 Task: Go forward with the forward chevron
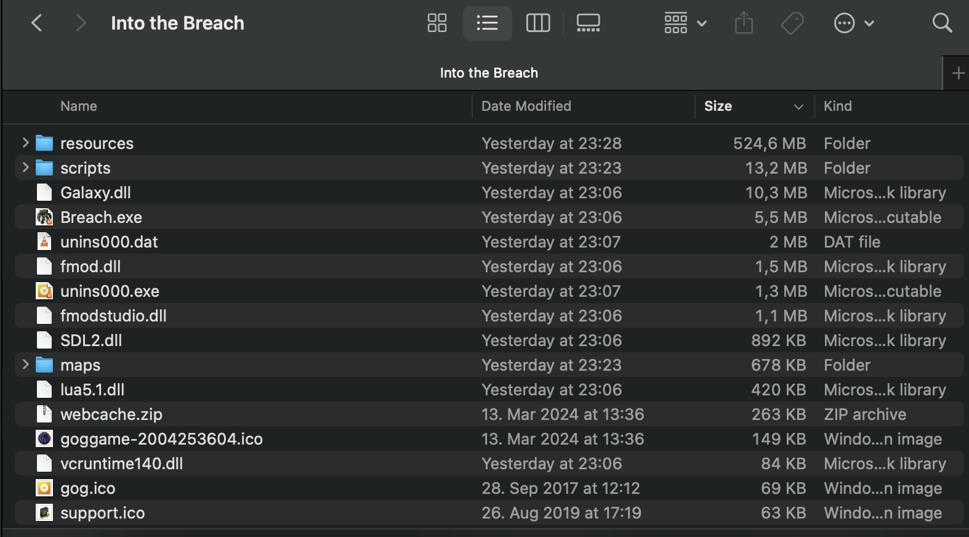click(81, 23)
